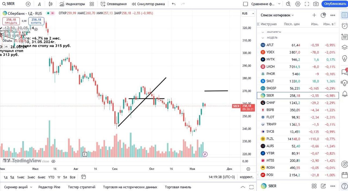Click the blue Опубликовать button
The height and width of the screenshot is (191, 348).
click(x=335, y=4)
